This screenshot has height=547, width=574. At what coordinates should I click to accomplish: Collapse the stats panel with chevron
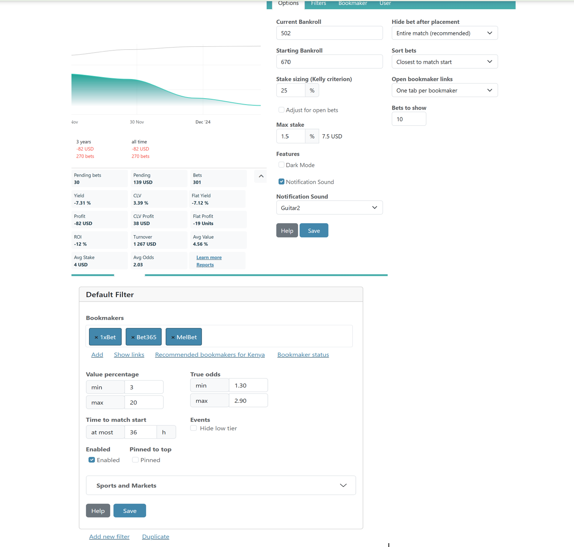261,176
